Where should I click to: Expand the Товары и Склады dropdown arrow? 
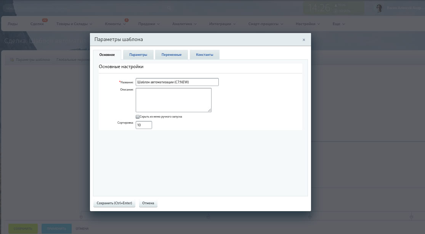pyautogui.click(x=91, y=24)
